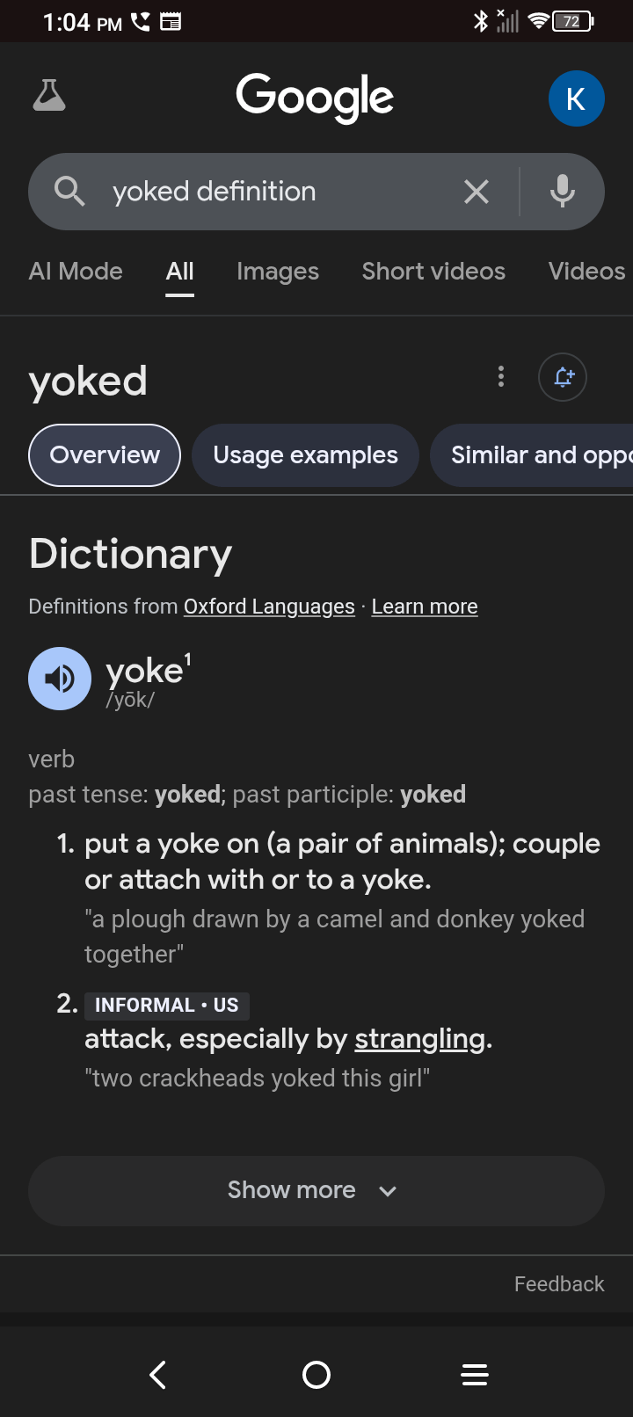633x1417 pixels.
Task: Tap the K account profile avatar
Action: point(576,98)
